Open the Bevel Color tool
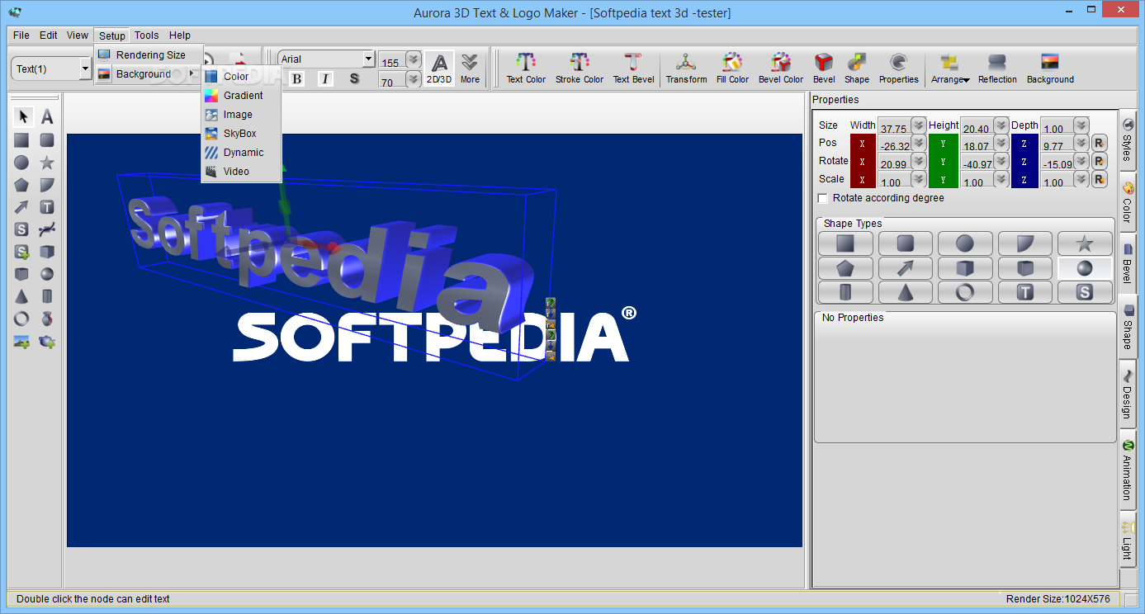1145x614 pixels. [781, 68]
